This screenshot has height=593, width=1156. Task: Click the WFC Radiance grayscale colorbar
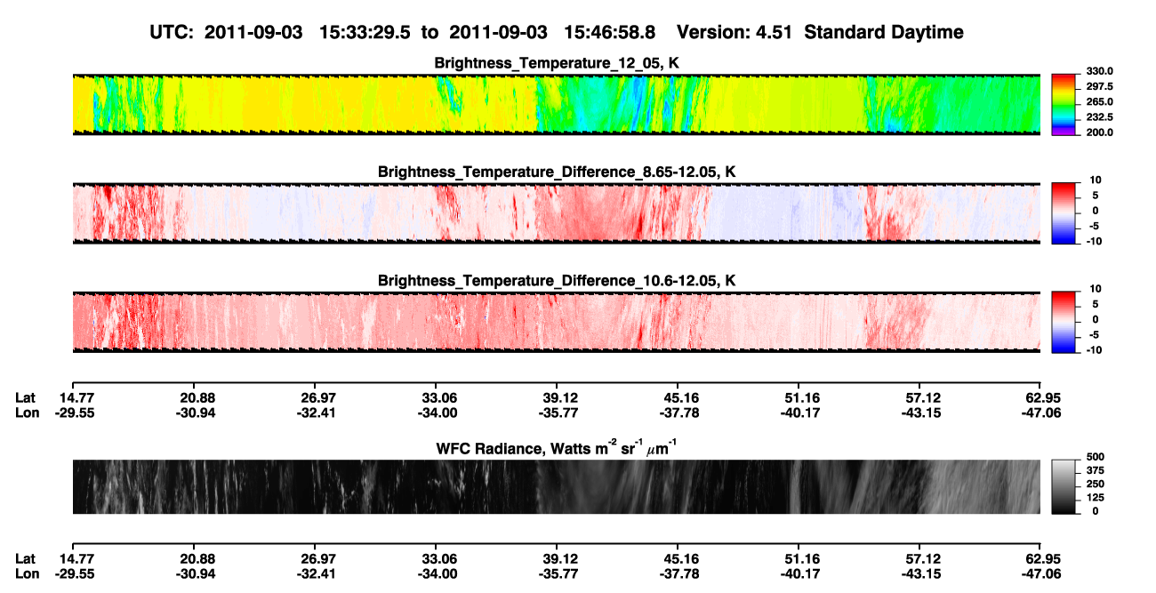coord(1062,486)
